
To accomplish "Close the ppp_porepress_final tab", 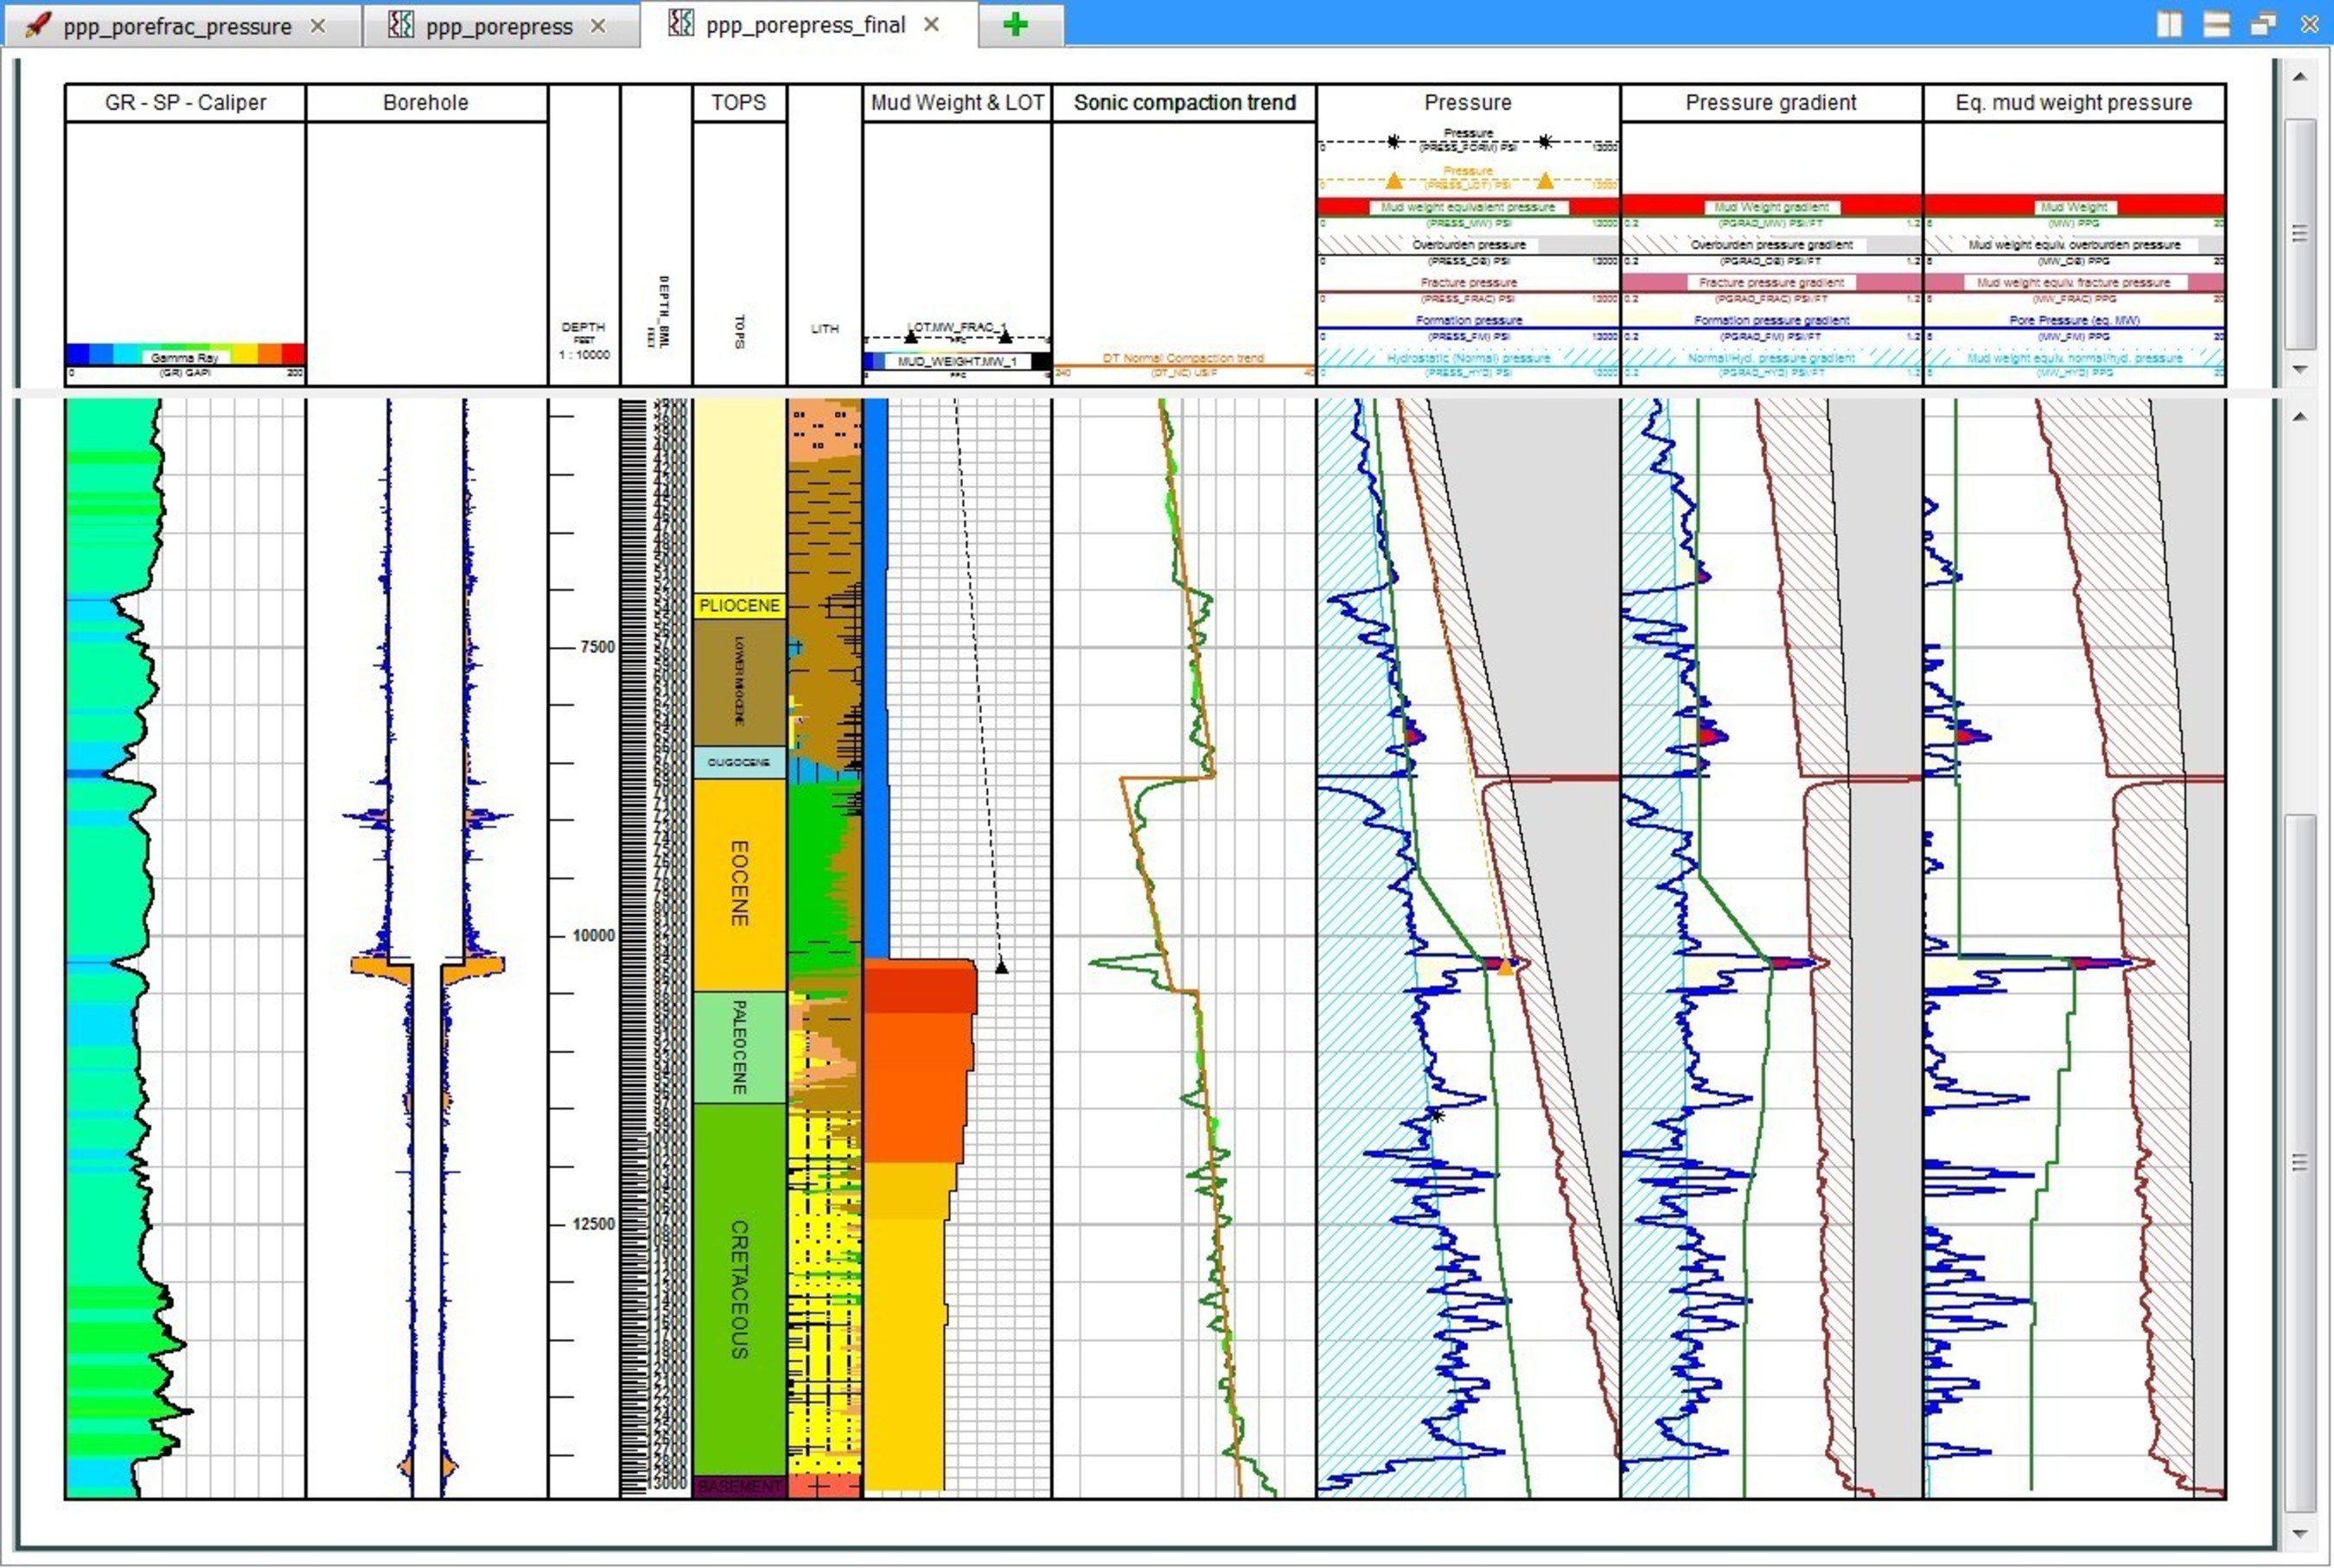I will tap(931, 24).
